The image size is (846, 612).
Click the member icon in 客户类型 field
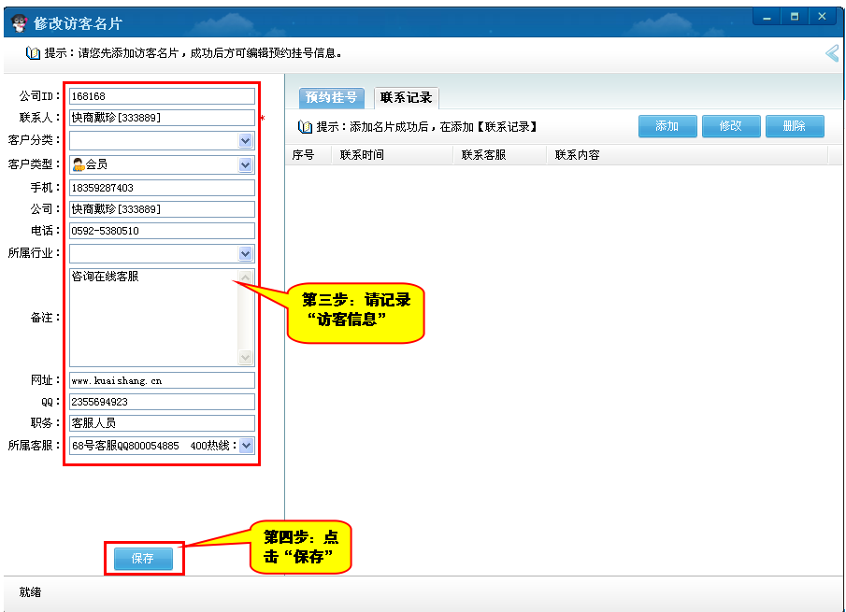click(x=79, y=164)
